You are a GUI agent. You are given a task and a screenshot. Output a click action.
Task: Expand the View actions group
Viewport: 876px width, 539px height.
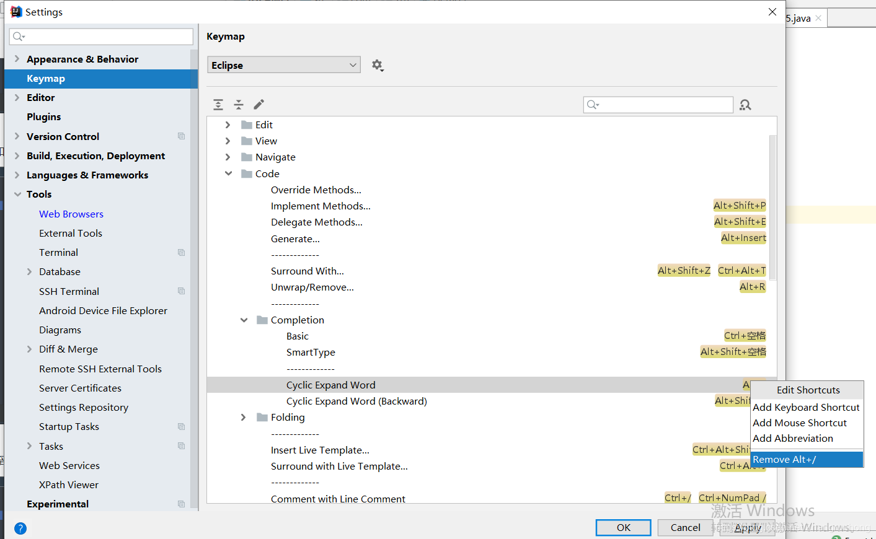coord(228,141)
